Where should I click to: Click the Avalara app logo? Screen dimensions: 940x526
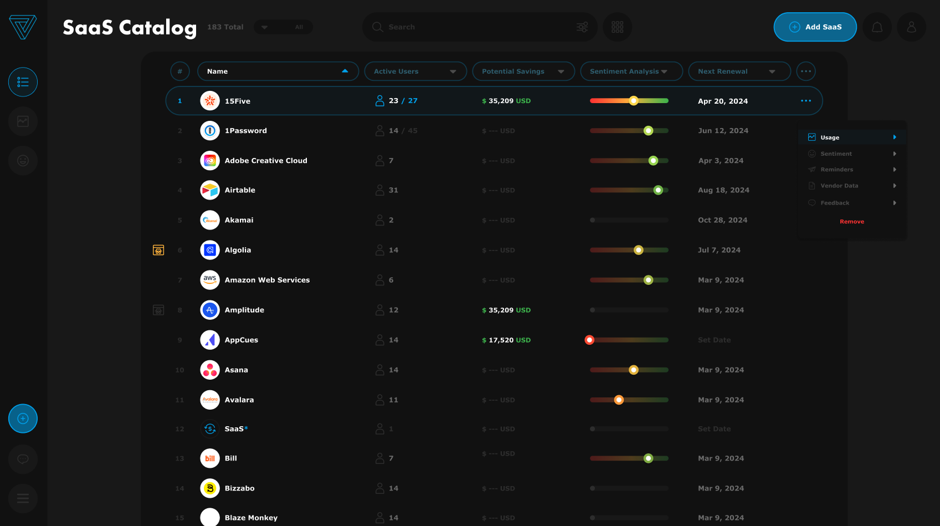[x=210, y=400]
